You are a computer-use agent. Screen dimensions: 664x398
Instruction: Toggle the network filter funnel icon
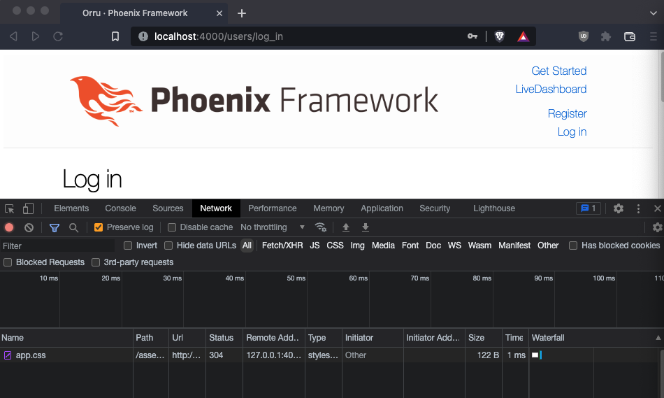tap(55, 227)
